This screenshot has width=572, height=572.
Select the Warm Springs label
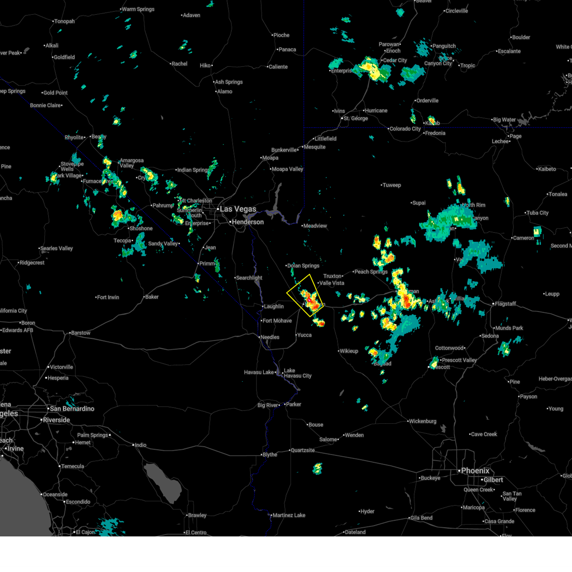[138, 10]
